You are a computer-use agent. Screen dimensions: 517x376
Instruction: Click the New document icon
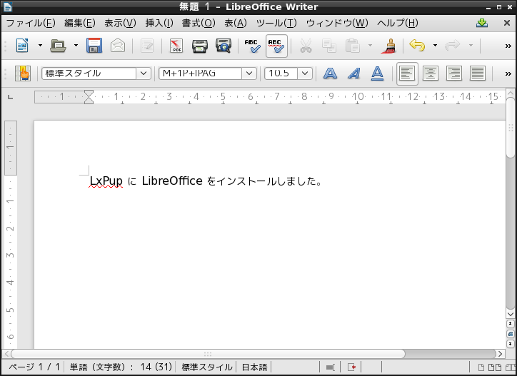click(22, 46)
